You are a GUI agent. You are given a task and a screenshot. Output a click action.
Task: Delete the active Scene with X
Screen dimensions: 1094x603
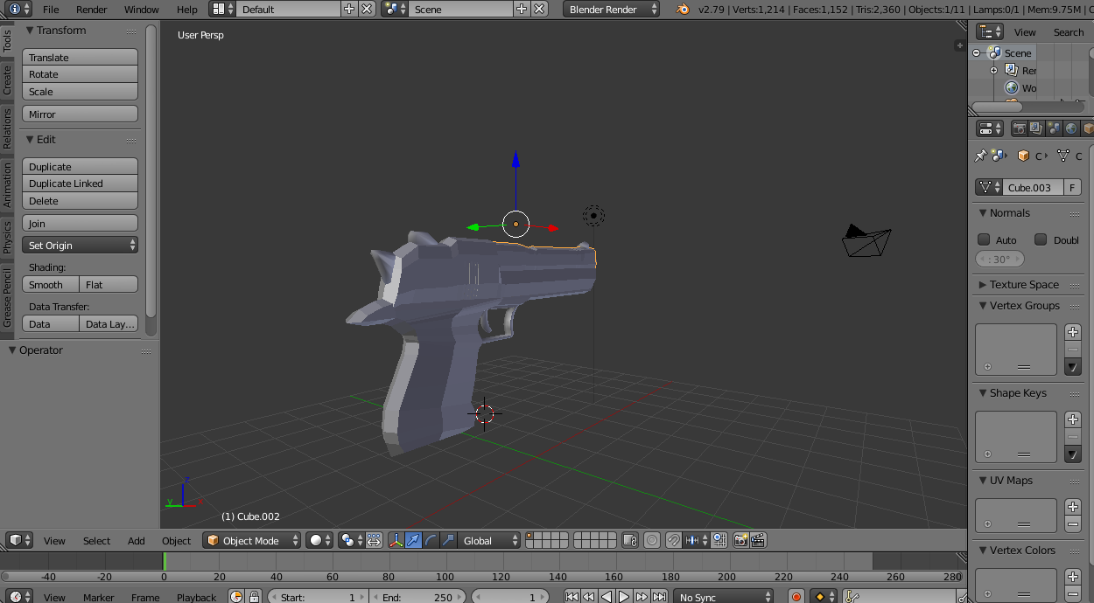[539, 9]
